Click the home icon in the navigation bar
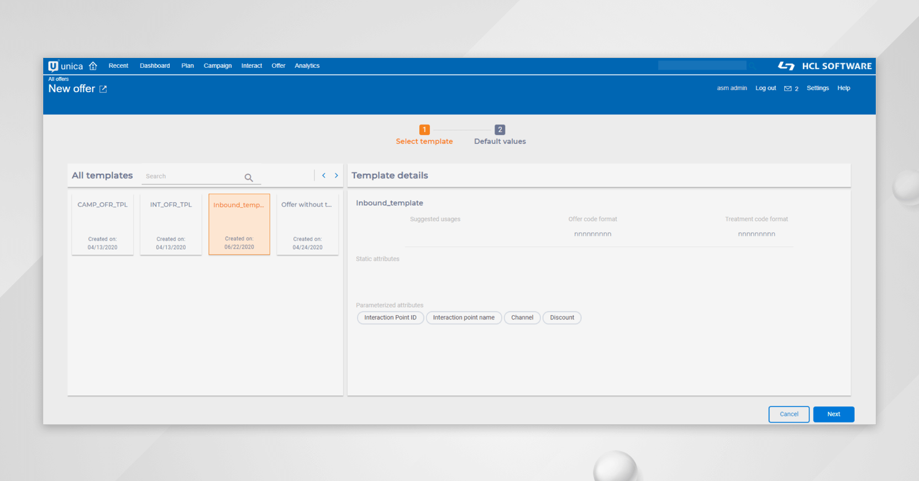Image resolution: width=919 pixels, height=481 pixels. click(93, 65)
